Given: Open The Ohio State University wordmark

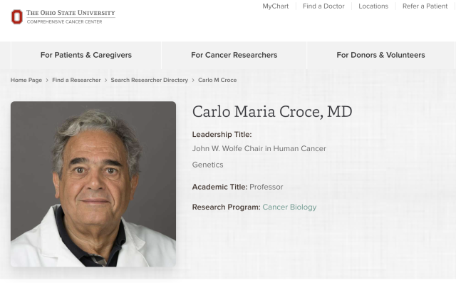Looking at the screenshot, I should click(x=71, y=13).
